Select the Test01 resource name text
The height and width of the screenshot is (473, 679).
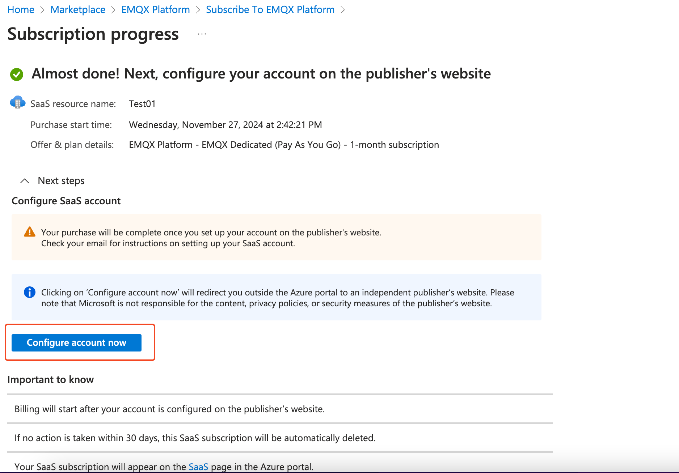142,104
